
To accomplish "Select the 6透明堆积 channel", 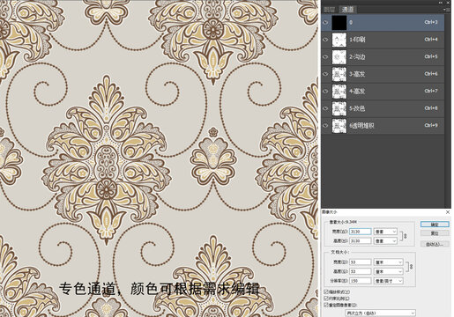I will (383, 126).
